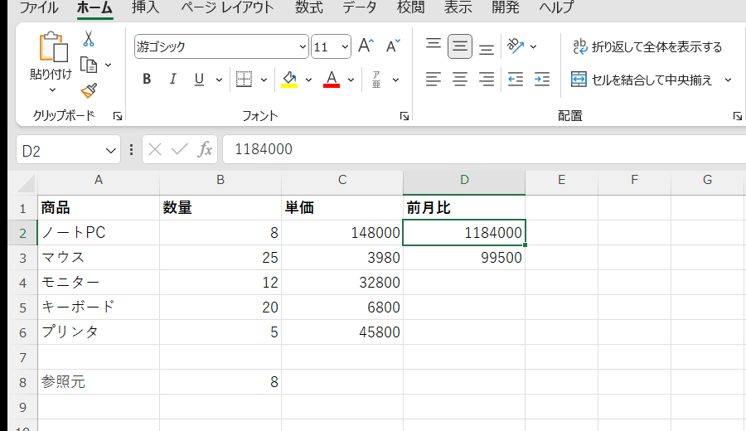Screen dimensions: 746x431
Task: Switch to the ページ レイアウト tab
Action: tap(227, 7)
